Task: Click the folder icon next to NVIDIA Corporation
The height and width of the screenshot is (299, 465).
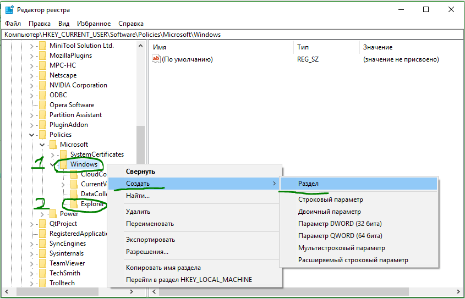Action: click(x=42, y=85)
